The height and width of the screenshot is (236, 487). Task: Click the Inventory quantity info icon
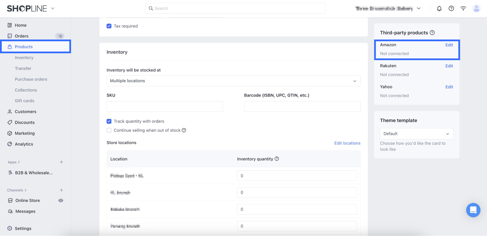click(x=277, y=159)
